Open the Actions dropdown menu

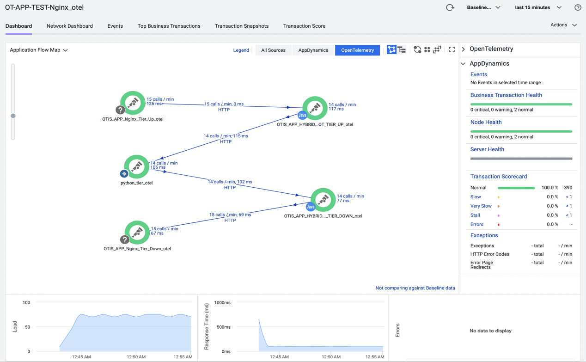(x=563, y=25)
